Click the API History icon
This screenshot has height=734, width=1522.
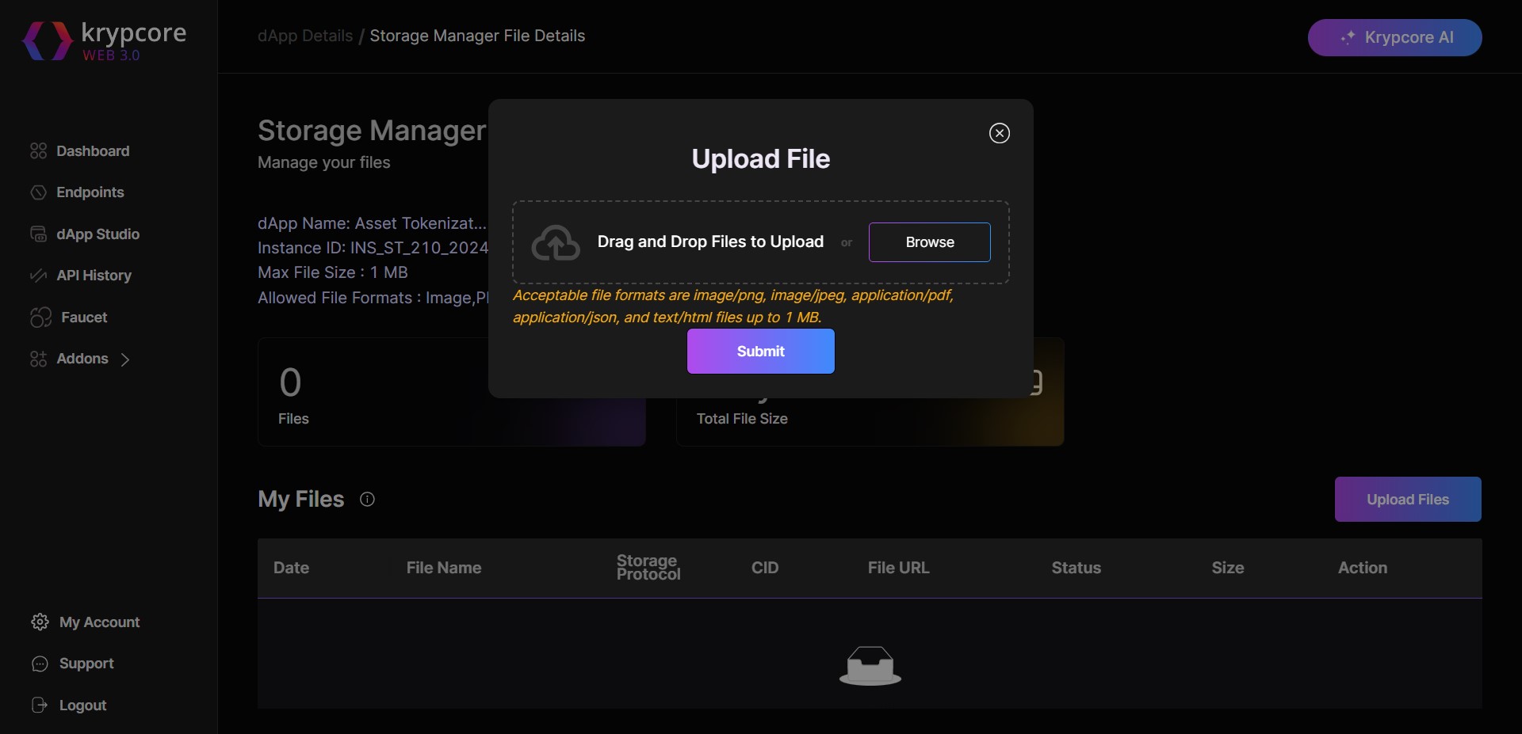38,276
